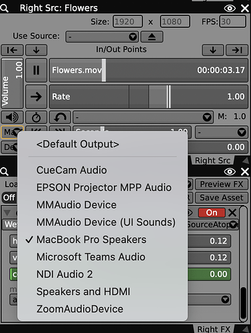Click the Flowers.mov playback position bar
Image resolution: width=251 pixels, height=333 pixels.
click(x=148, y=70)
